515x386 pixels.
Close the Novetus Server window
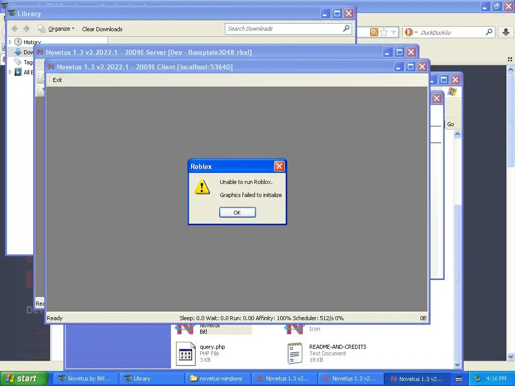pos(411,52)
